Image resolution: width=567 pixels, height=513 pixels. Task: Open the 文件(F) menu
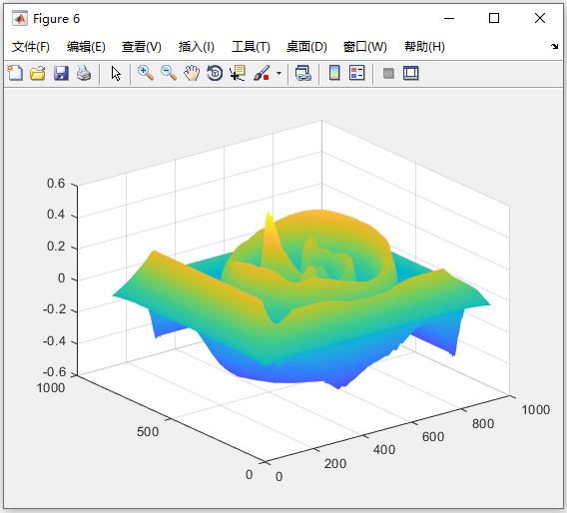coord(30,47)
